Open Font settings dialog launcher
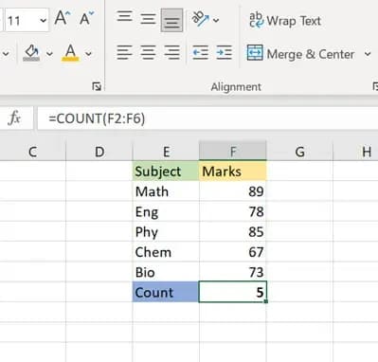 pos(97,86)
